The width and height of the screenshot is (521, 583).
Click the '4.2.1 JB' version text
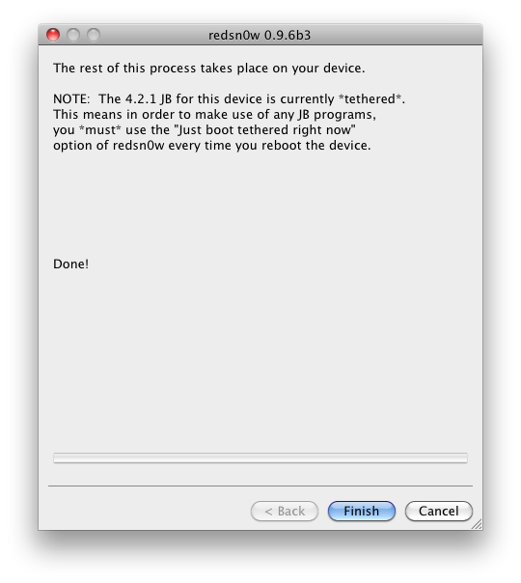point(149,99)
